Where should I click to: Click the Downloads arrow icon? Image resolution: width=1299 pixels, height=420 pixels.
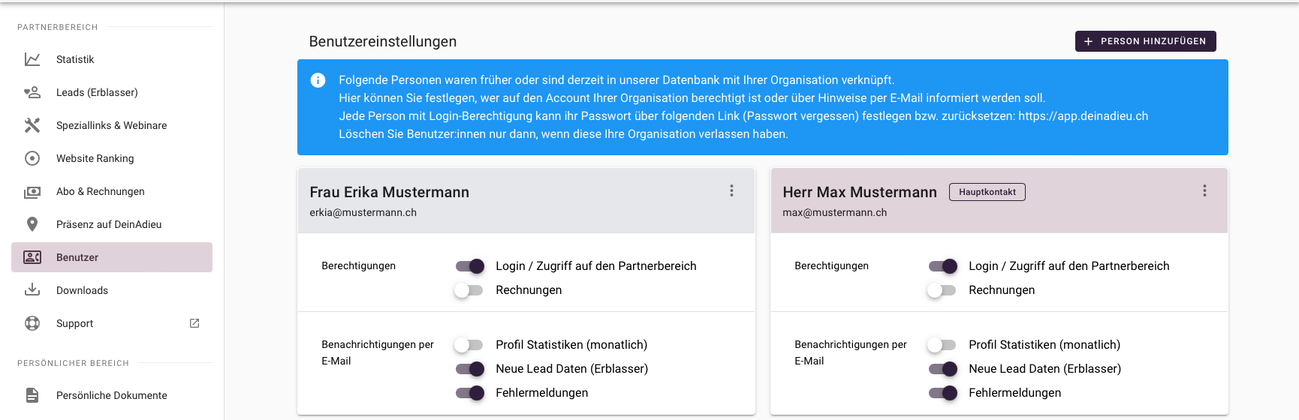(x=32, y=290)
